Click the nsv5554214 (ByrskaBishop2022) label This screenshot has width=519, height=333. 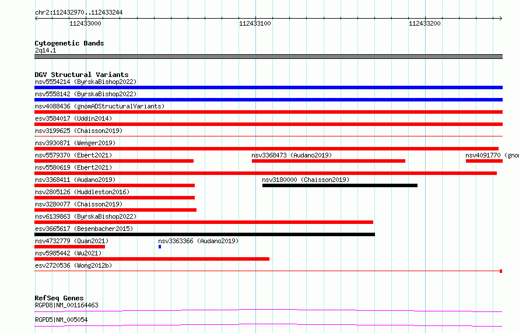86,82
